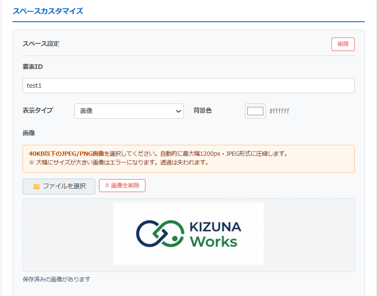The width and height of the screenshot is (377, 296).
Task: Open the 背景色 color swatch picker
Action: (x=255, y=111)
